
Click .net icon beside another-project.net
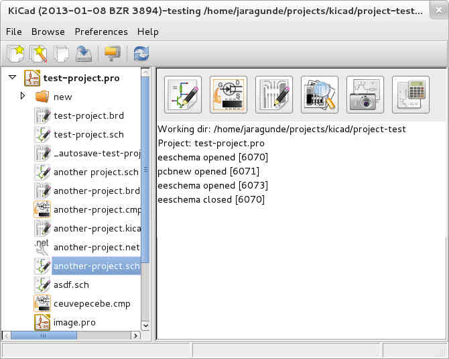tap(42, 247)
